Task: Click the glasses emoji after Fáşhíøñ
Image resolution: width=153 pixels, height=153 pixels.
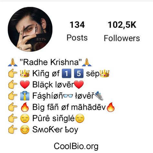Action: coord(68,96)
